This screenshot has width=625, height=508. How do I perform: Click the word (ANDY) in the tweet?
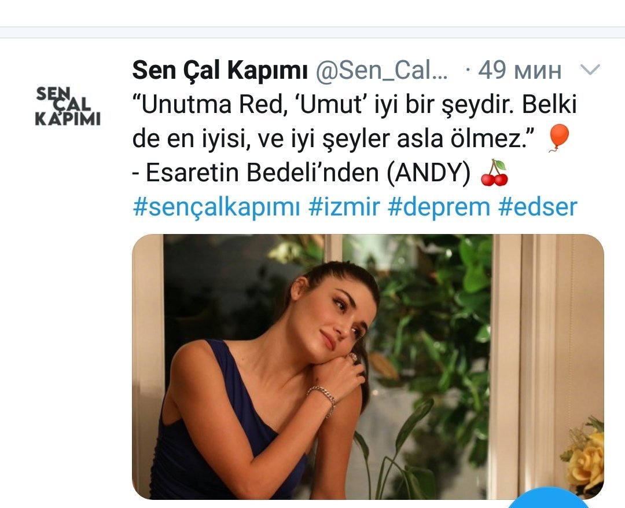coord(428,173)
